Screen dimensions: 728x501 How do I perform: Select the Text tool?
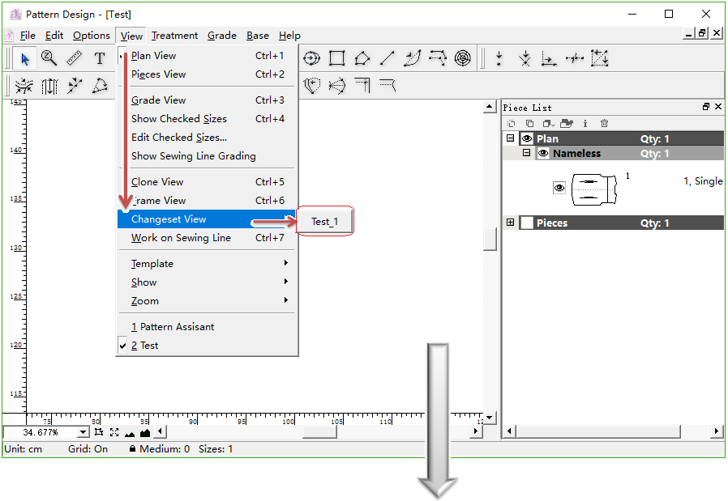[100, 58]
